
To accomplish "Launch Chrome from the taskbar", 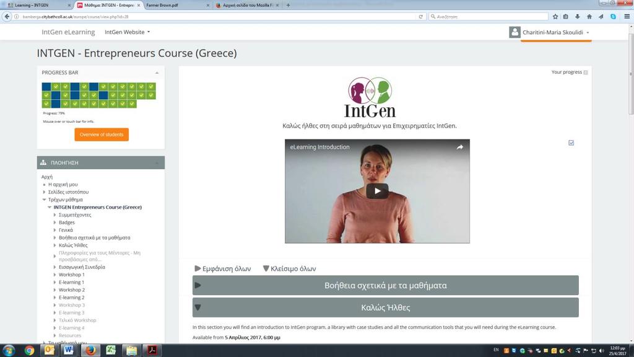I will (x=29, y=350).
